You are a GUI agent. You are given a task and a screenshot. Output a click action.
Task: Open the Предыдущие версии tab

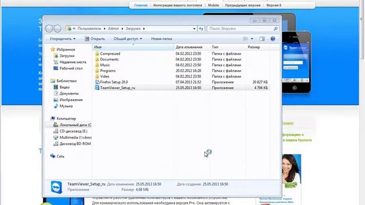(242, 5)
